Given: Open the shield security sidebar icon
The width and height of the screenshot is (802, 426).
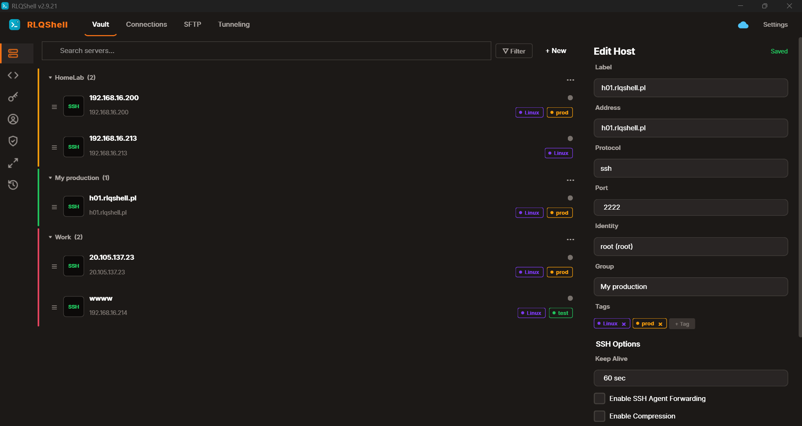Looking at the screenshot, I should pos(13,141).
